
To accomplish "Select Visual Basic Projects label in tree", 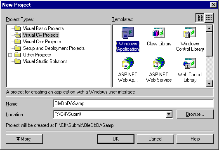I will tap(43, 28).
